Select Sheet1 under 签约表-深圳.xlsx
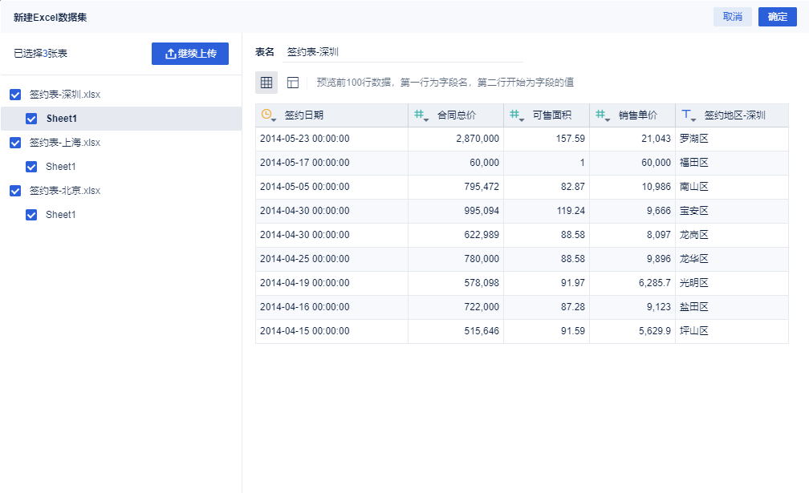This screenshot has width=809, height=493. click(x=61, y=119)
